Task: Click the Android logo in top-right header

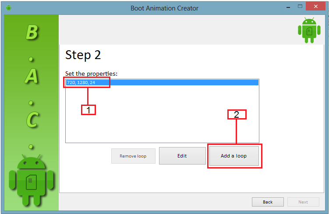Action: 309,30
